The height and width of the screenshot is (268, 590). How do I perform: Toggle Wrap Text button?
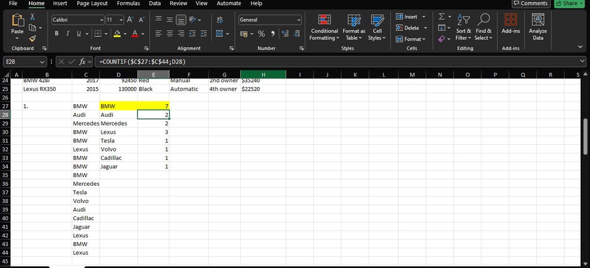[220, 20]
